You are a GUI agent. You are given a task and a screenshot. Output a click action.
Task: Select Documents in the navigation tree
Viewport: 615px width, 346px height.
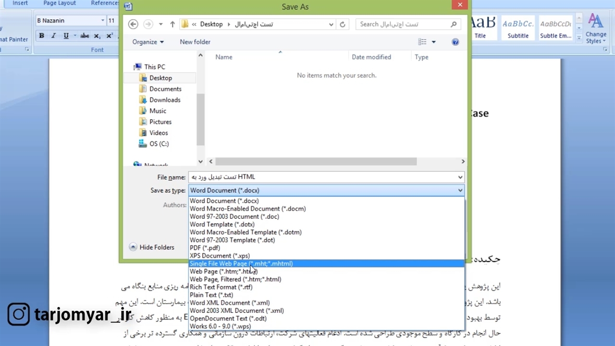tap(165, 89)
